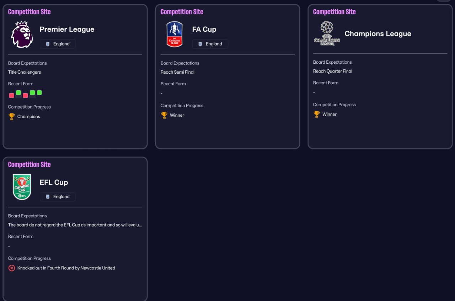Click the Premier League lion logo

tap(22, 35)
